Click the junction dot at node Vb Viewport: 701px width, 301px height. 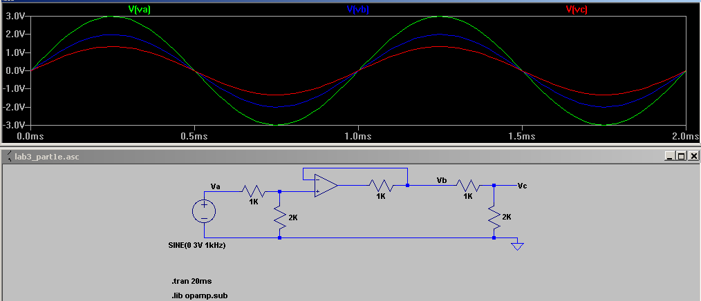click(407, 185)
